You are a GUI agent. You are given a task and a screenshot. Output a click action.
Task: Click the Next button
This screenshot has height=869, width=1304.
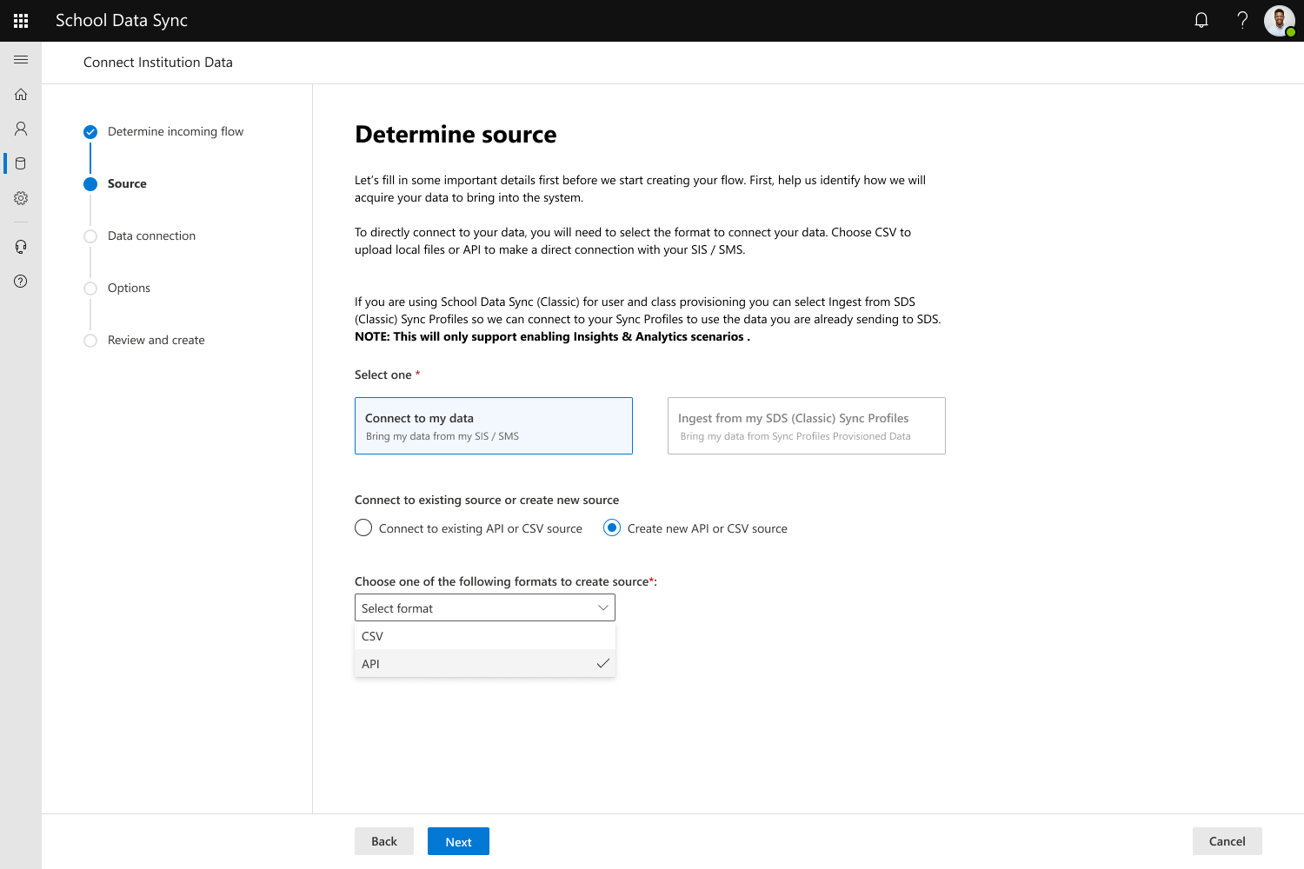click(458, 841)
